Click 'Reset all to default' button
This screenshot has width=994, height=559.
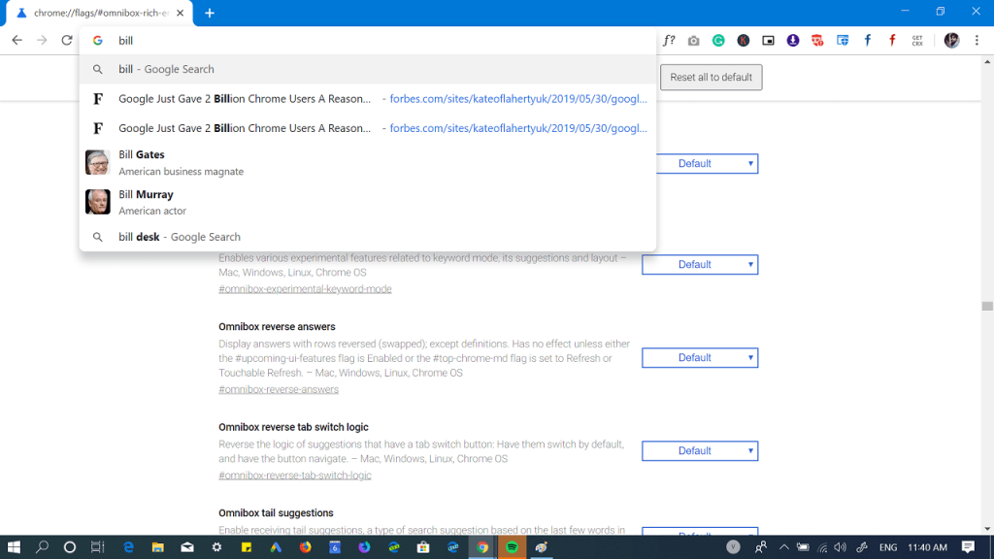[711, 78]
